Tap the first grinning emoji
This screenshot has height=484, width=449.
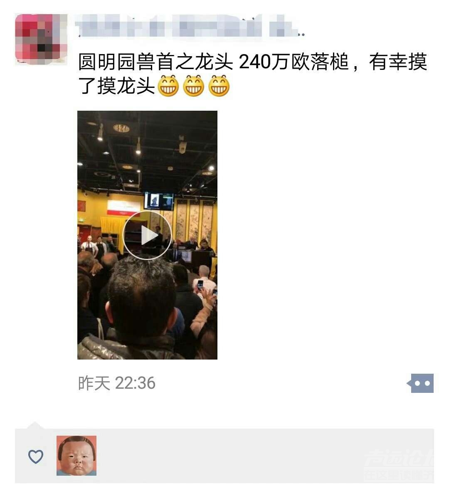(168, 86)
